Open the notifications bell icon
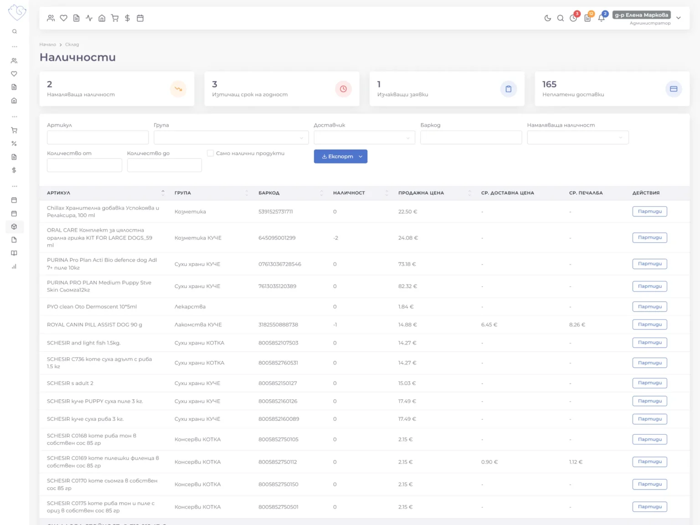The width and height of the screenshot is (700, 525). pyautogui.click(x=602, y=18)
